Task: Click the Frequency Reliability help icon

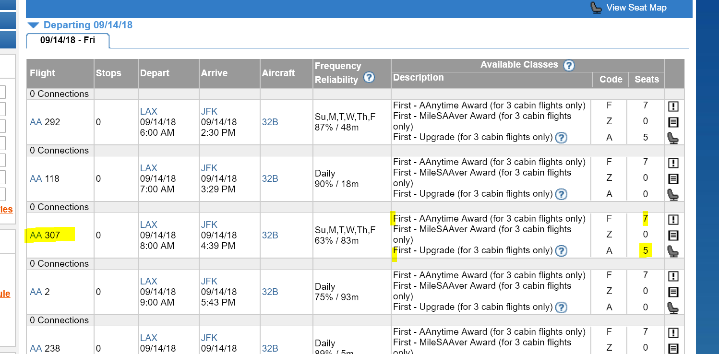Action: [x=369, y=77]
